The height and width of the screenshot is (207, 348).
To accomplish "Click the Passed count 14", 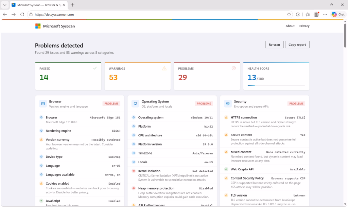I will point(44,77).
